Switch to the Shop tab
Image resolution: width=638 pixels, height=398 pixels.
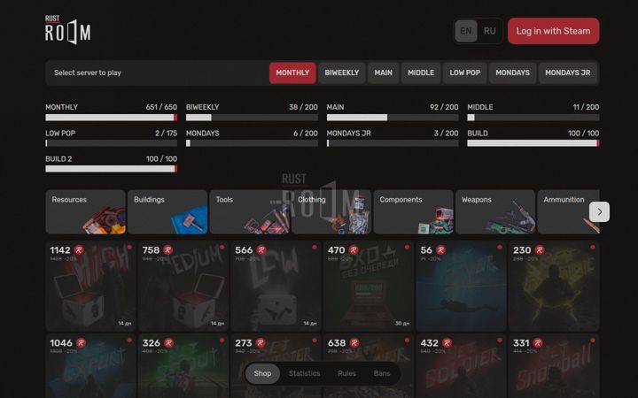(262, 373)
